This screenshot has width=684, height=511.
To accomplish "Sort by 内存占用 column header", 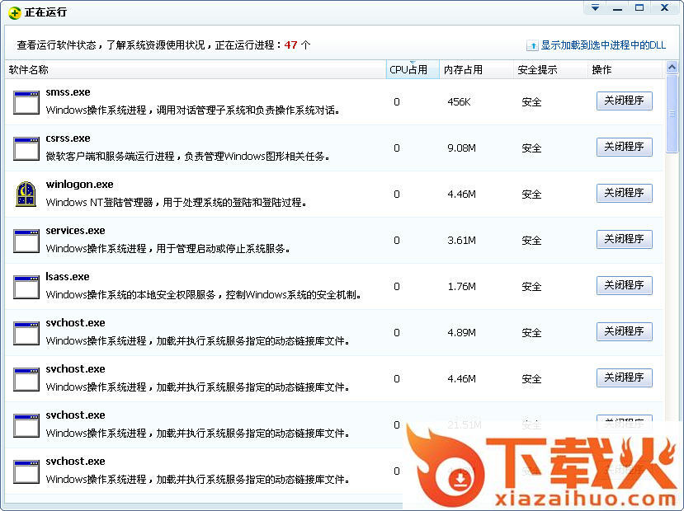I will (x=463, y=70).
